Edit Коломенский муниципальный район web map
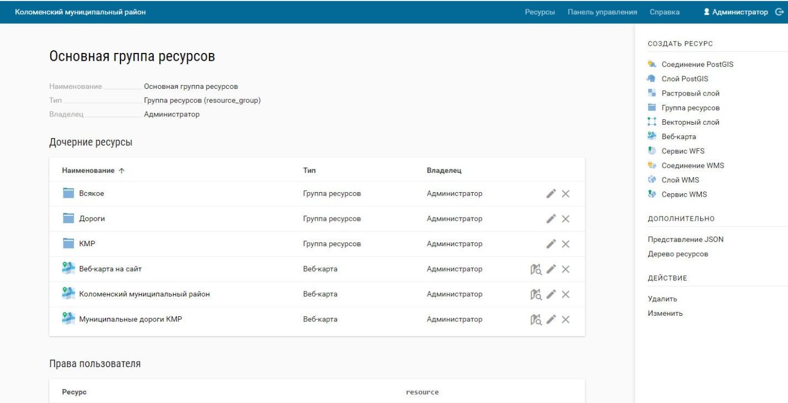788x403 pixels. [550, 294]
